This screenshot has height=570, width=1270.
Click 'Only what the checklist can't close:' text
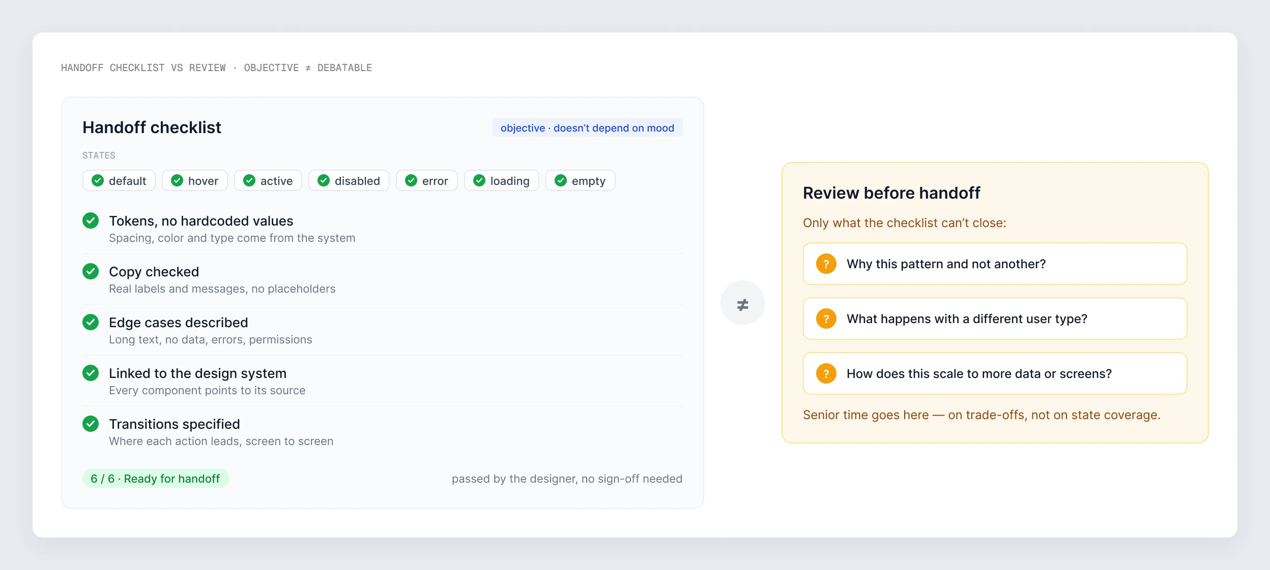905,223
